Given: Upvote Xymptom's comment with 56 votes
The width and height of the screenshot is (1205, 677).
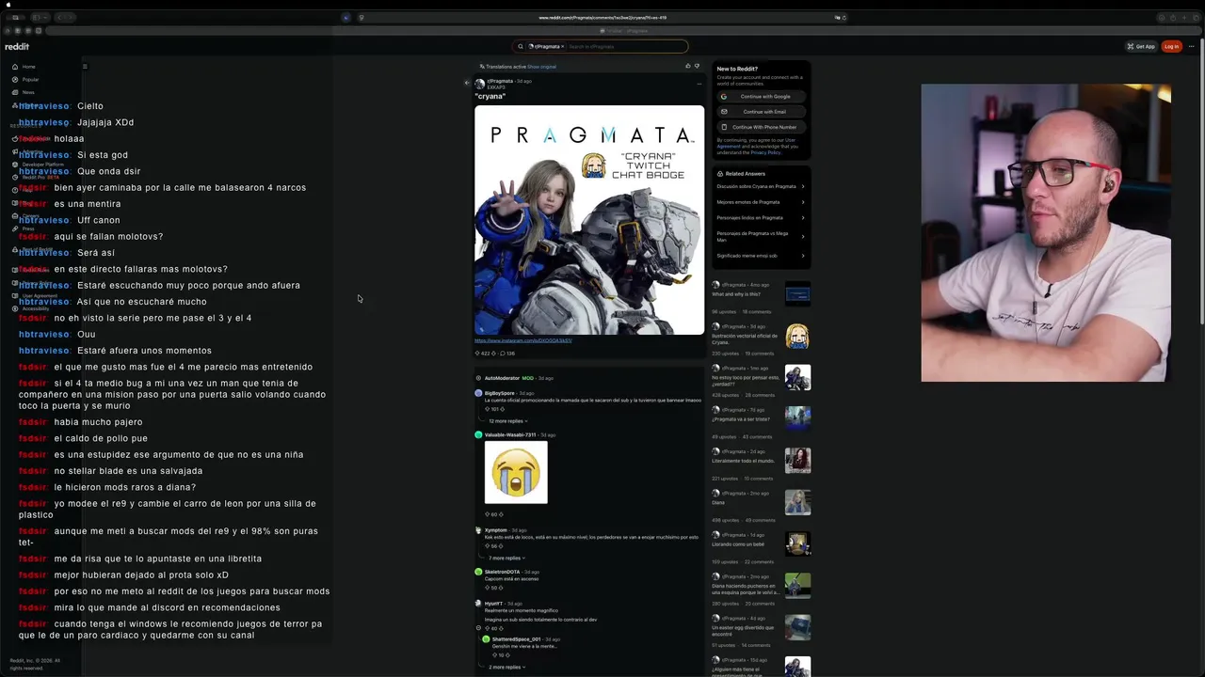Looking at the screenshot, I should (488, 546).
